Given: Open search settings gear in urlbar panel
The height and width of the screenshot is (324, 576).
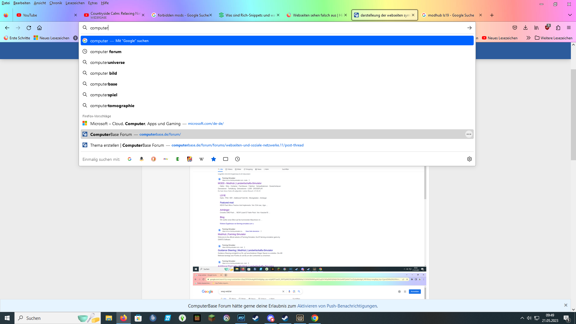Looking at the screenshot, I should tap(469, 159).
